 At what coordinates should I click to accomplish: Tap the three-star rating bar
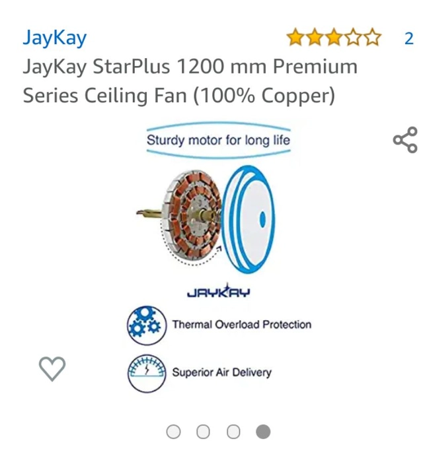point(334,38)
